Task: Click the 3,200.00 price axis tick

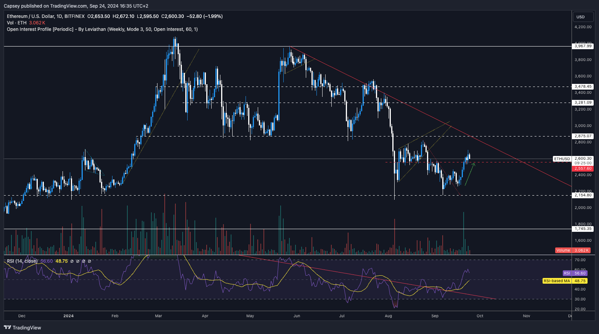Action: coord(583,109)
